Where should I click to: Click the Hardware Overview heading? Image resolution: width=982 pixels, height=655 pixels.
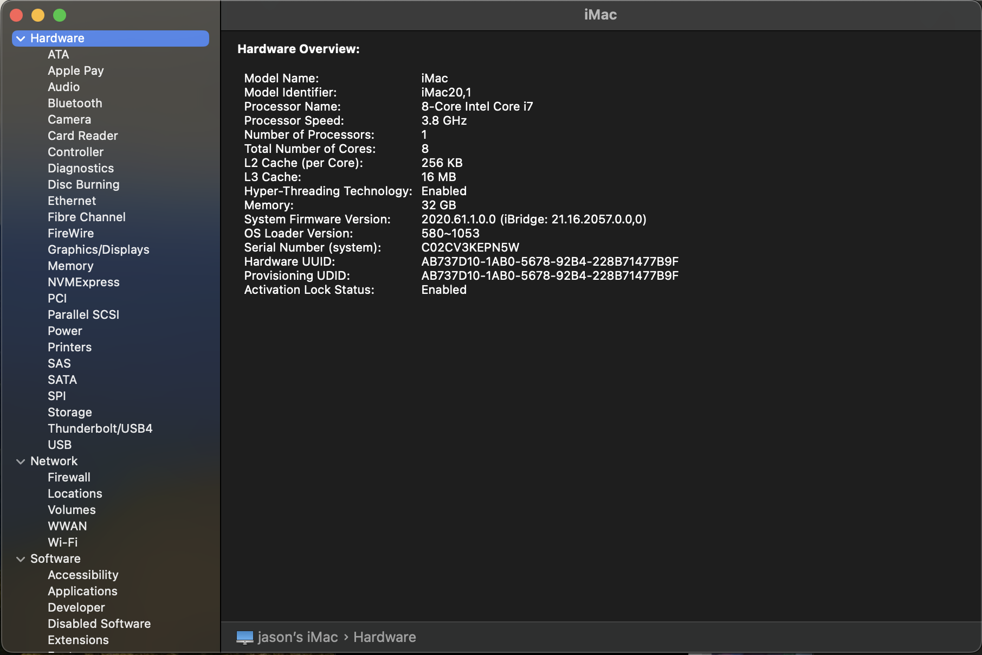point(299,49)
